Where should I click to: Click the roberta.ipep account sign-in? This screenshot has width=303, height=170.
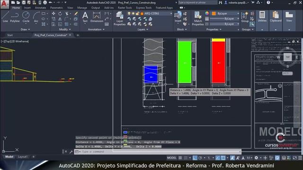[x=237, y=2]
